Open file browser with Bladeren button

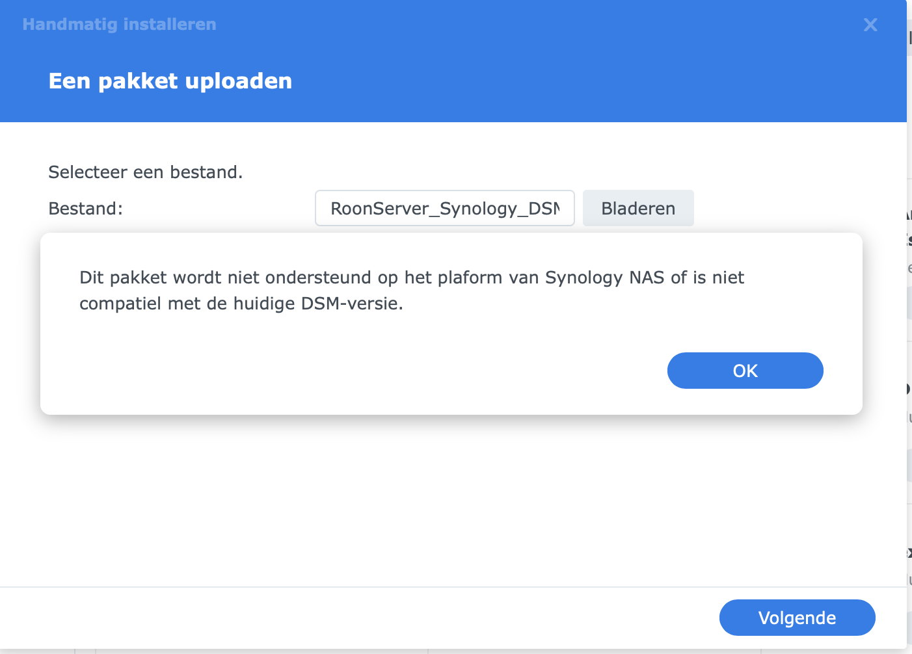[x=638, y=208]
